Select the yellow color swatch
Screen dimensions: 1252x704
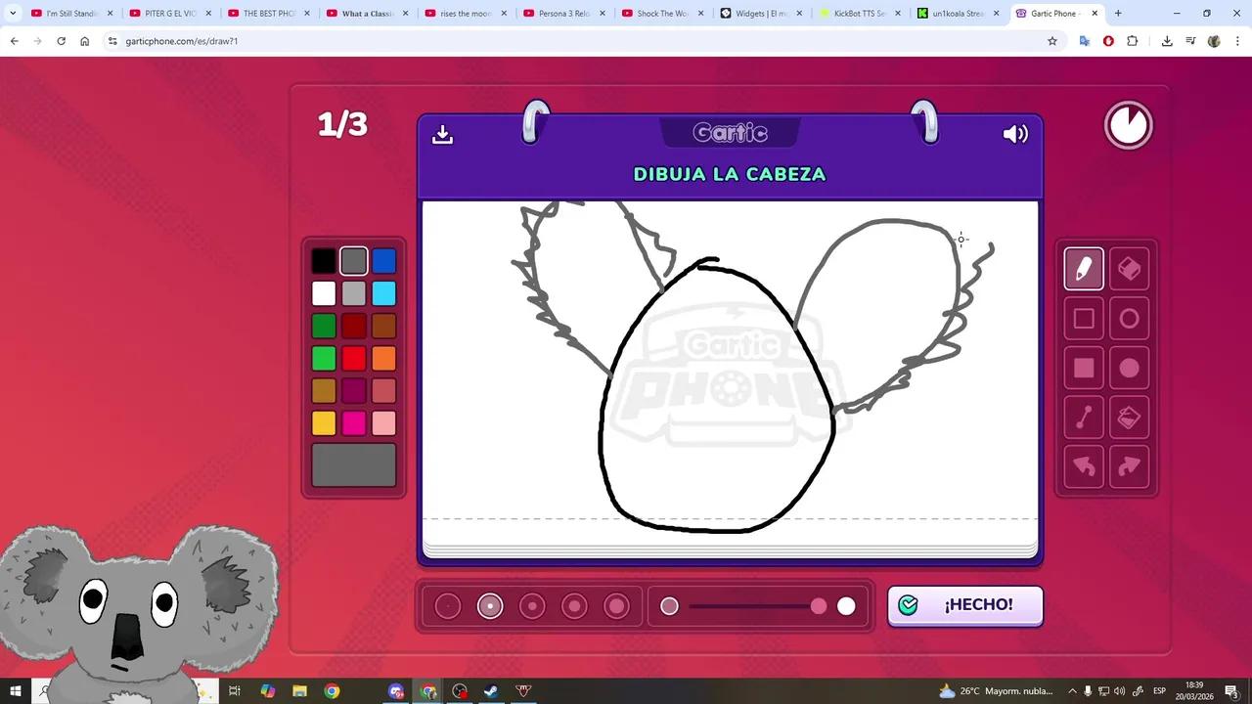click(324, 422)
